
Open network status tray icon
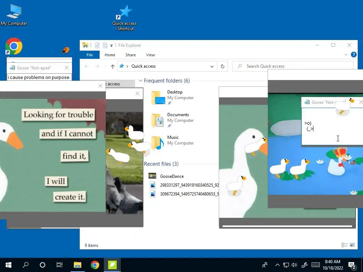tap(286, 265)
